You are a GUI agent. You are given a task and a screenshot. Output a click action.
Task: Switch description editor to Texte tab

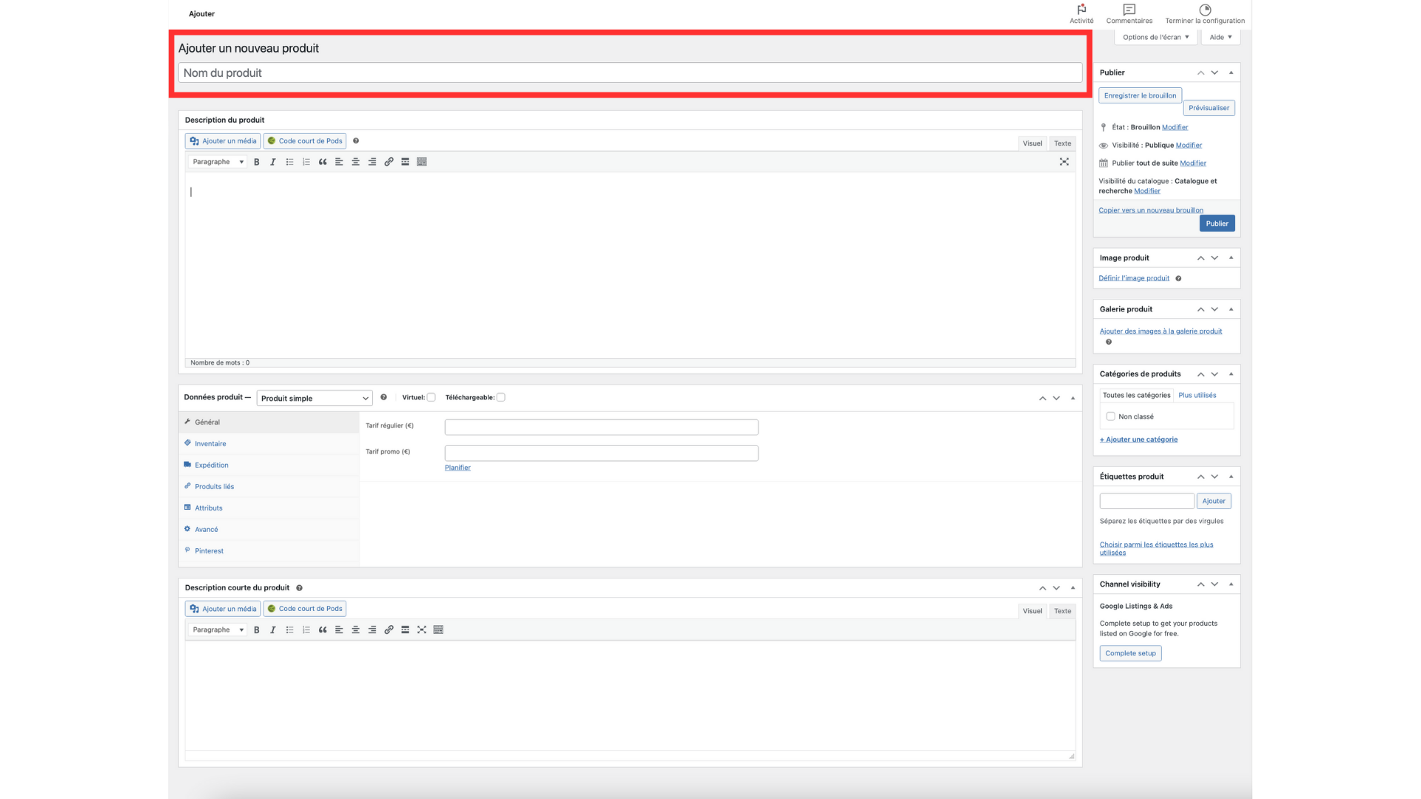tap(1062, 144)
